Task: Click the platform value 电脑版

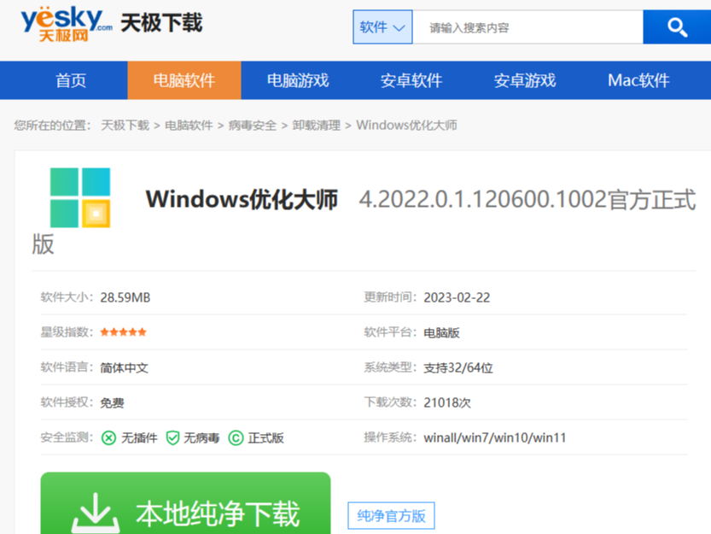Action: 441,333
